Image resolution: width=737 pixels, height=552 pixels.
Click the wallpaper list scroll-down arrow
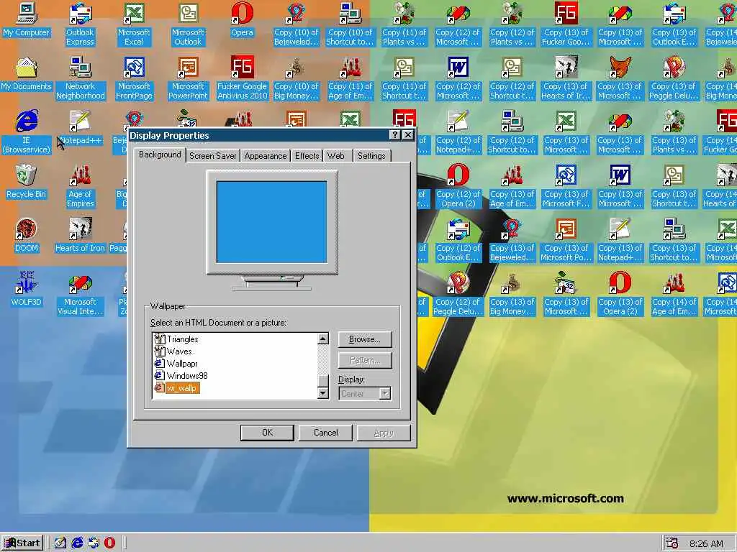click(x=323, y=393)
